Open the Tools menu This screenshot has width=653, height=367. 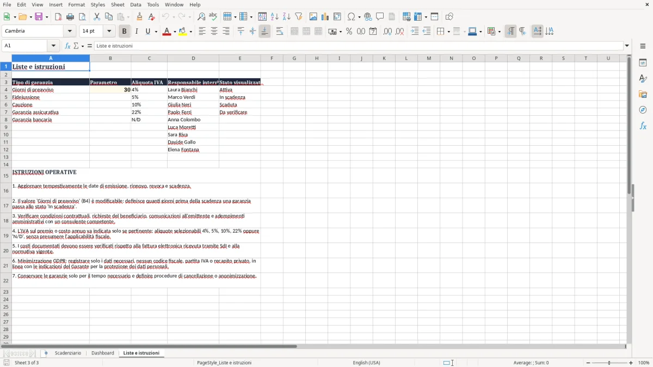153,4
